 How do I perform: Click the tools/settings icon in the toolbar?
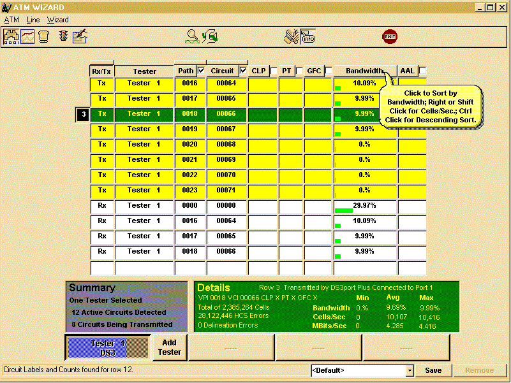[x=292, y=36]
